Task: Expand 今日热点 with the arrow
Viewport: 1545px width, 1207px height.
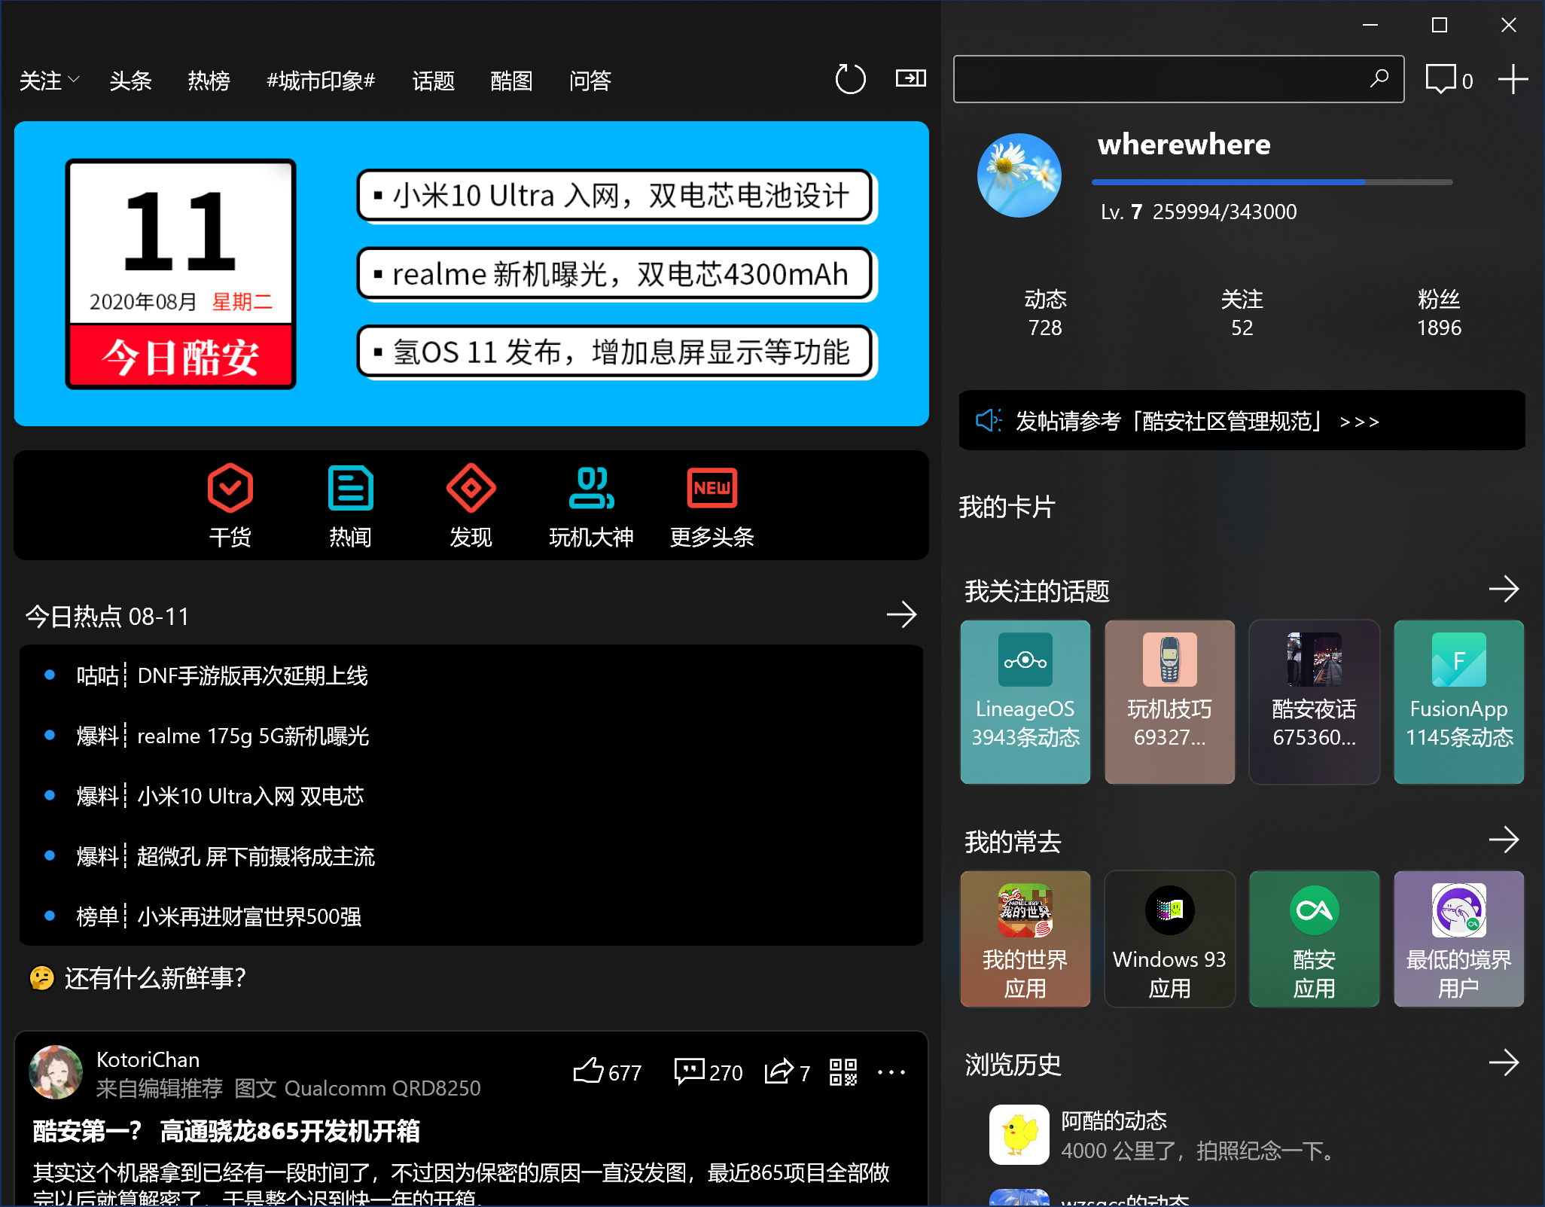Action: point(901,615)
